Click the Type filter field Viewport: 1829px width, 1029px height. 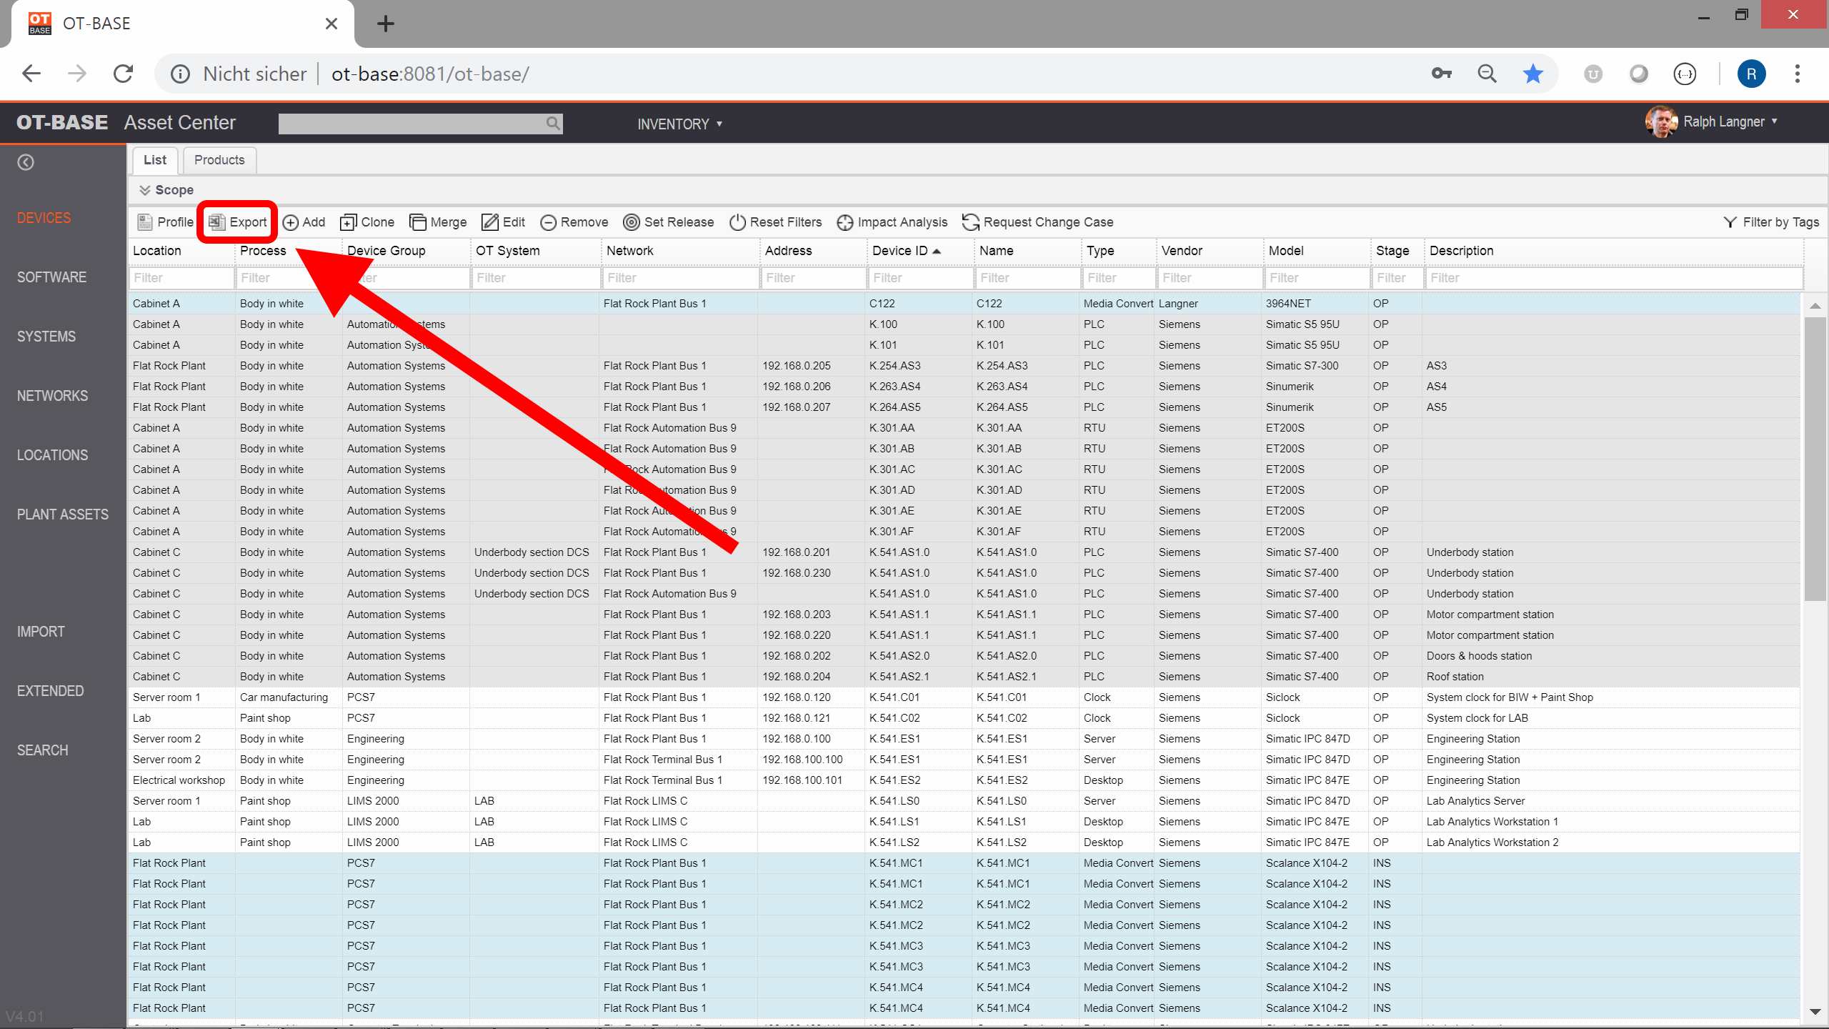click(1120, 278)
